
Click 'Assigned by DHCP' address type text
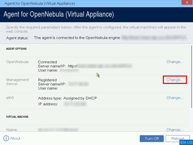(x=80, y=98)
